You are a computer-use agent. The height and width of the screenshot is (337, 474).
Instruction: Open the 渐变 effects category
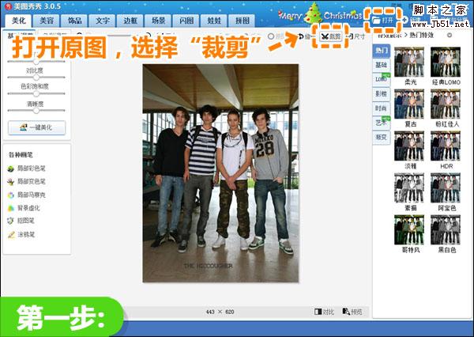coord(382,137)
